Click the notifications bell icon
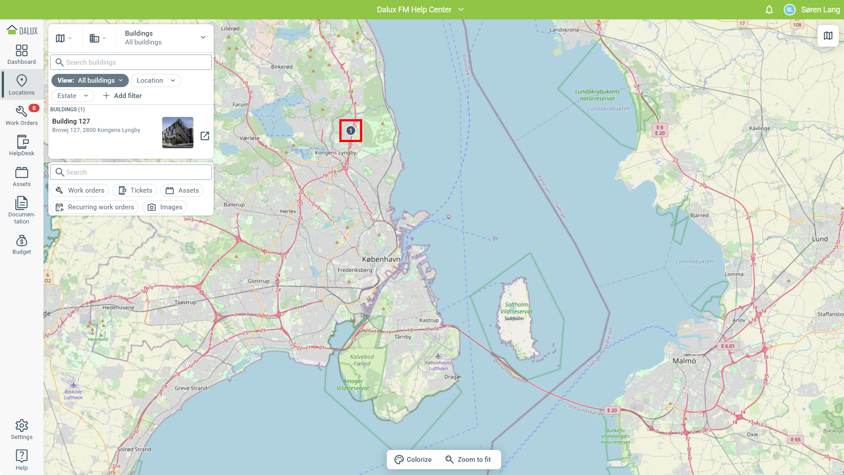Image resolution: width=844 pixels, height=475 pixels. coord(769,10)
